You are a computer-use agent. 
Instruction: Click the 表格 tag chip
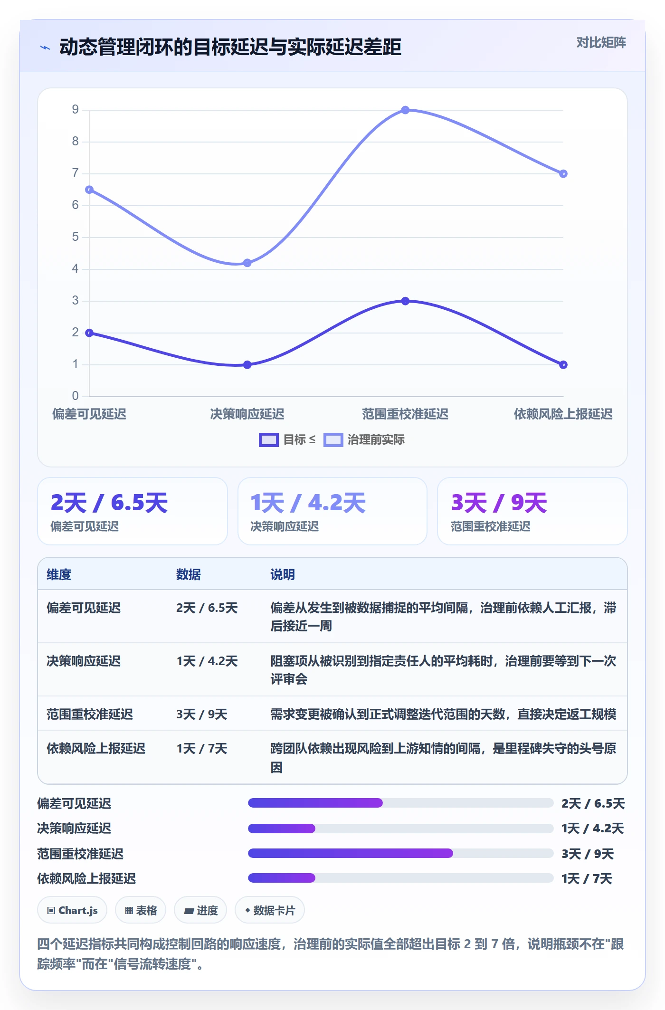pos(141,910)
